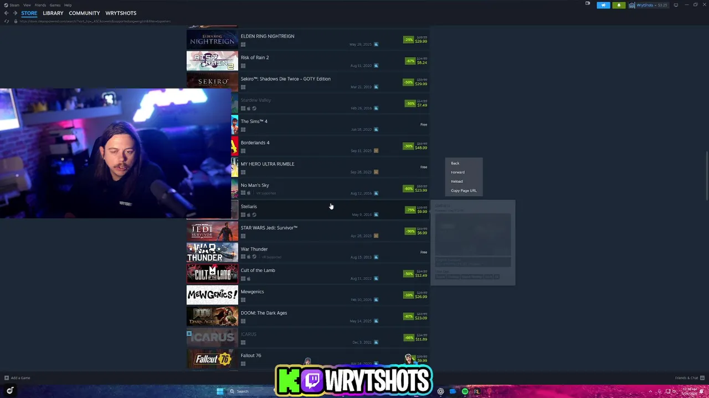Click the review icon beside Stellaris date
Image resolution: width=709 pixels, height=398 pixels.
click(x=376, y=214)
